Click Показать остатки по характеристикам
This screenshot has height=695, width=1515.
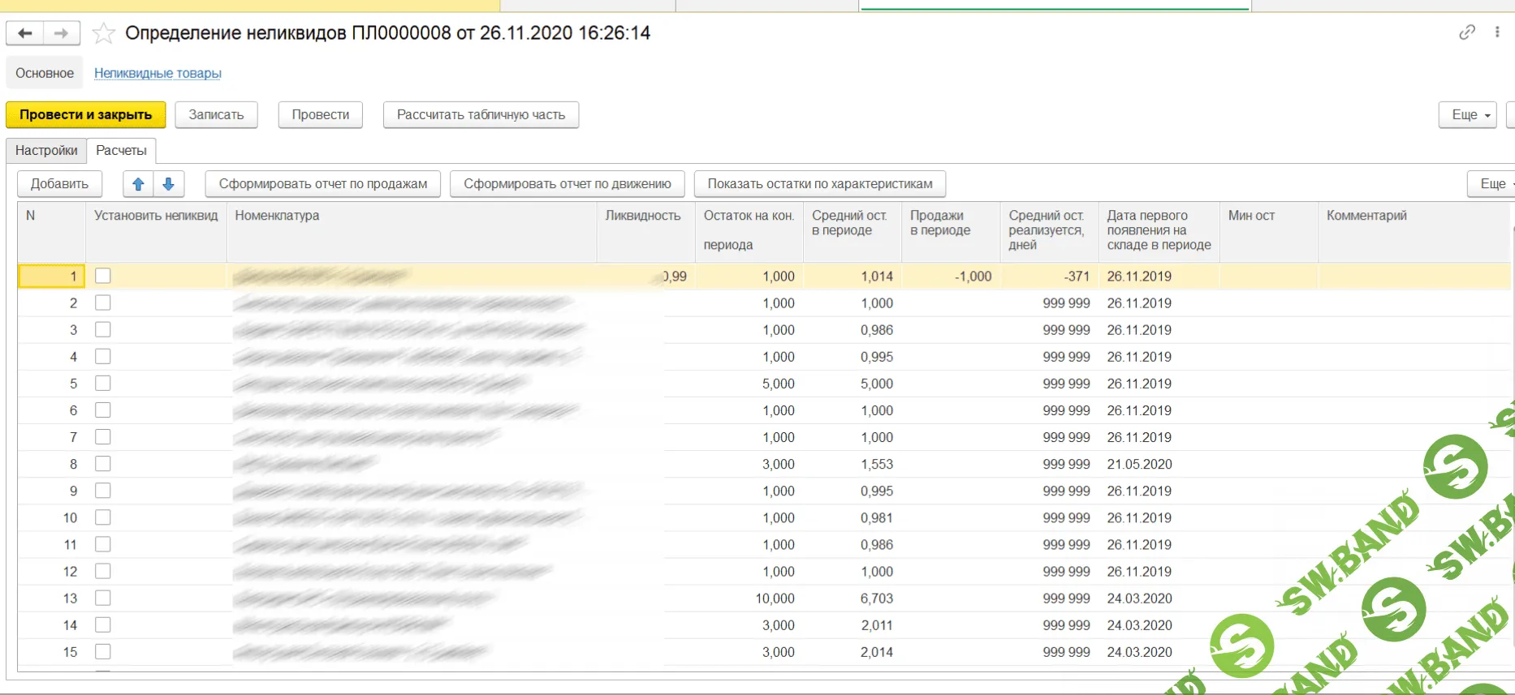pos(820,184)
